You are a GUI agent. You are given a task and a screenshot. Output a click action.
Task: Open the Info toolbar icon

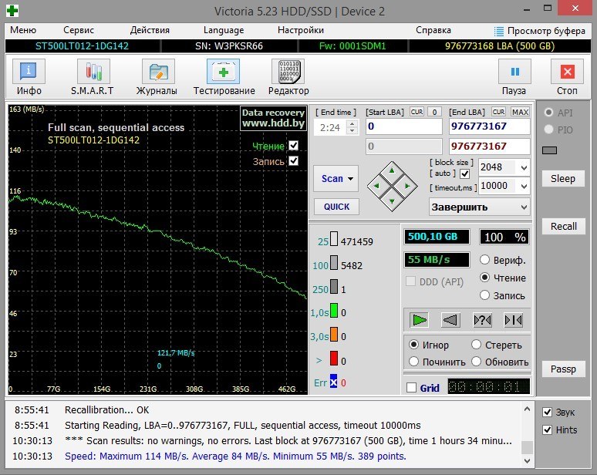pyautogui.click(x=29, y=72)
